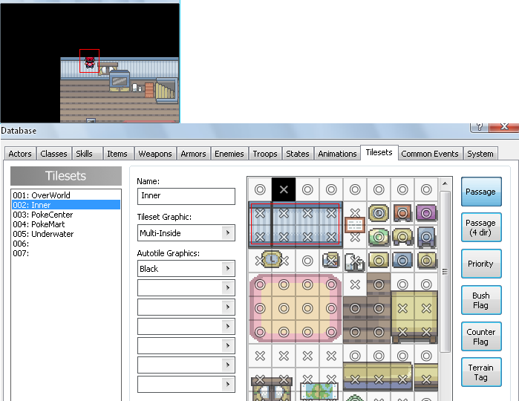Go to the Armors tab
Screen dimensions: 519x401
(193, 154)
